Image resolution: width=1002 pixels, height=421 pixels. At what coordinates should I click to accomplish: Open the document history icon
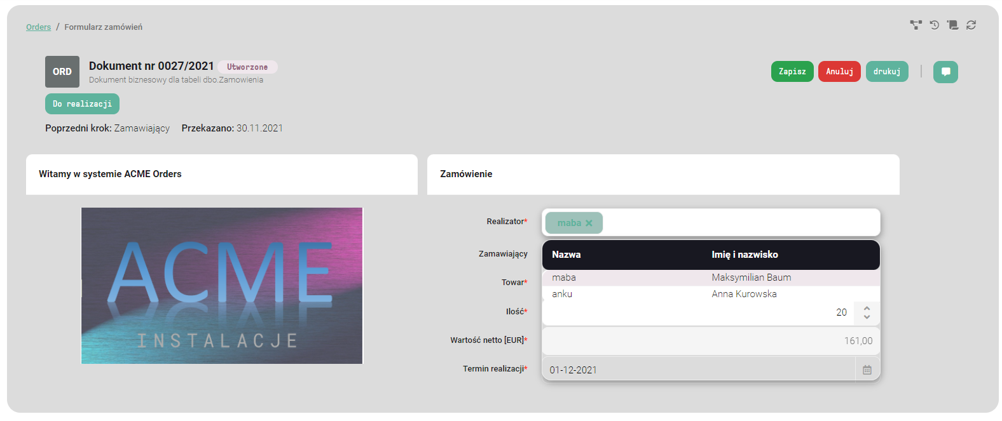pos(934,25)
